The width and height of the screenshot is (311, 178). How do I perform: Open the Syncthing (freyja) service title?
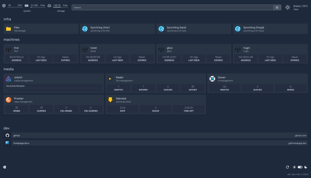254,28
